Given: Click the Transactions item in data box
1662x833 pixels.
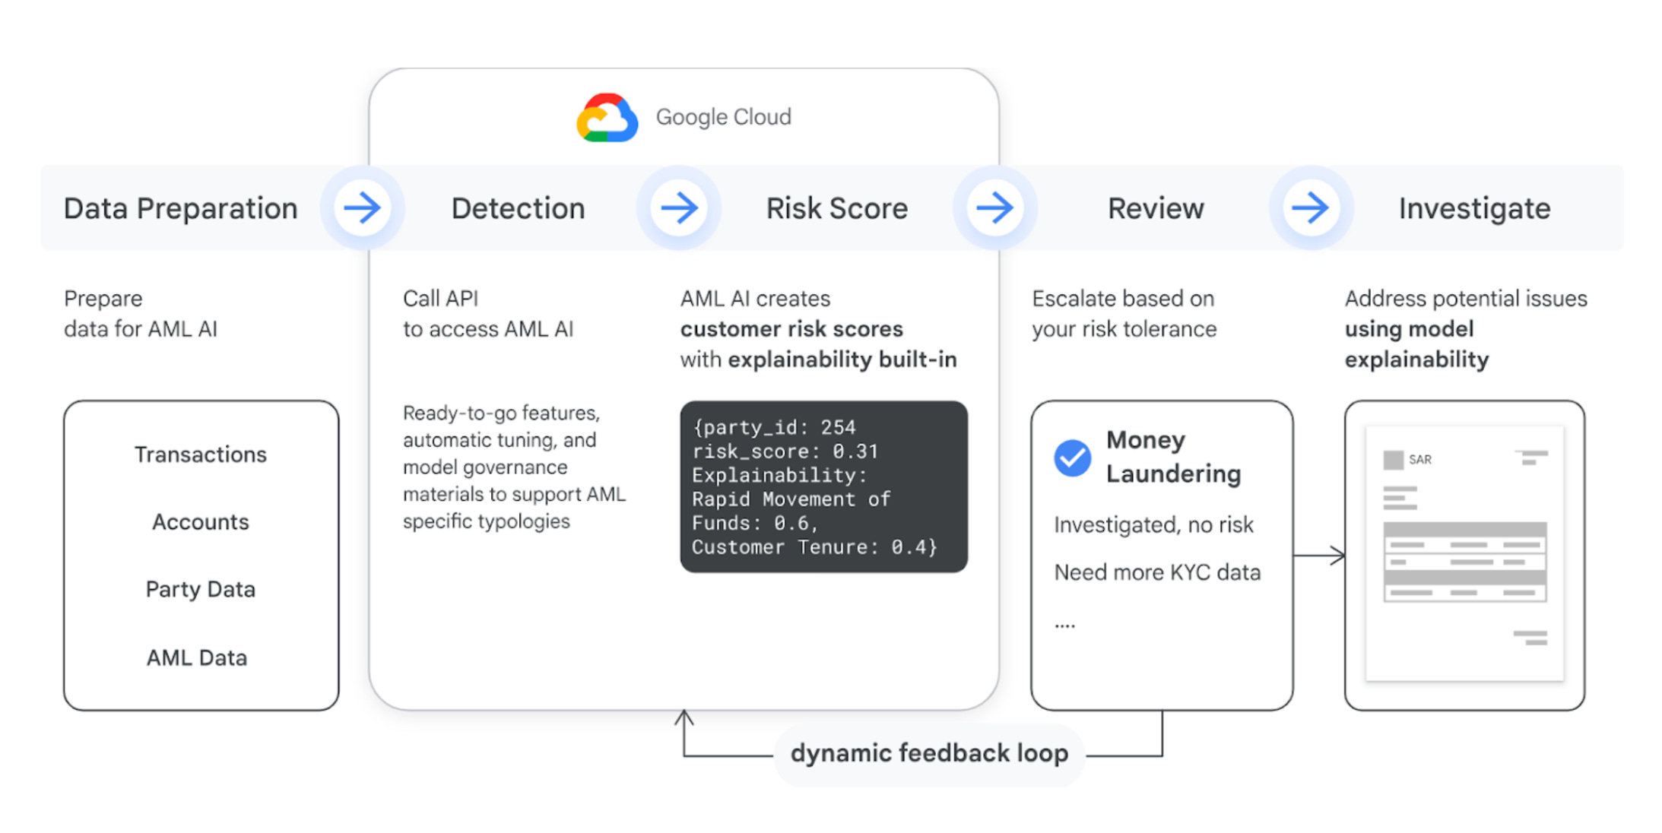Looking at the screenshot, I should pyautogui.click(x=201, y=455).
